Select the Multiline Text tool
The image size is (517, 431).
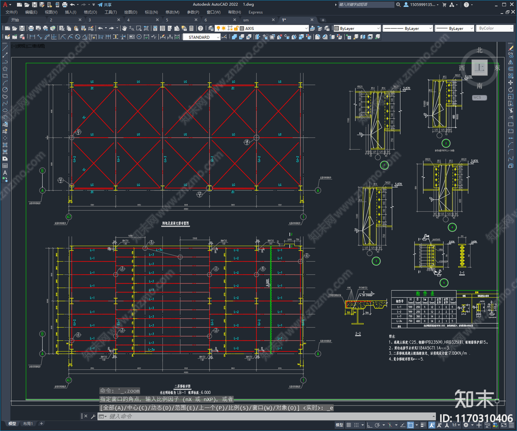pos(5,173)
